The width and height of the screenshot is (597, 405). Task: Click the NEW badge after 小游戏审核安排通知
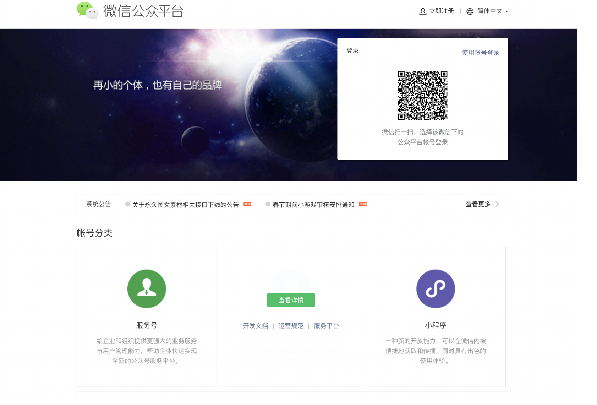[362, 204]
